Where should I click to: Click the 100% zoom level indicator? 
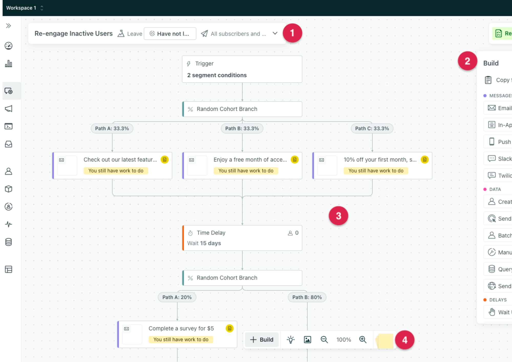[343, 339]
